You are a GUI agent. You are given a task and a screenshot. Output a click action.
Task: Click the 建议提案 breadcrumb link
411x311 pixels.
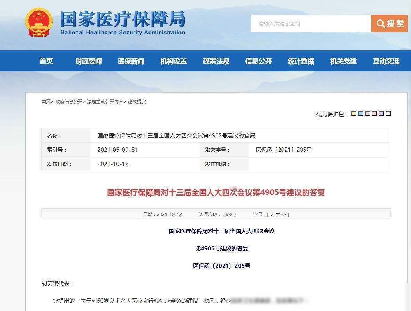(x=137, y=102)
